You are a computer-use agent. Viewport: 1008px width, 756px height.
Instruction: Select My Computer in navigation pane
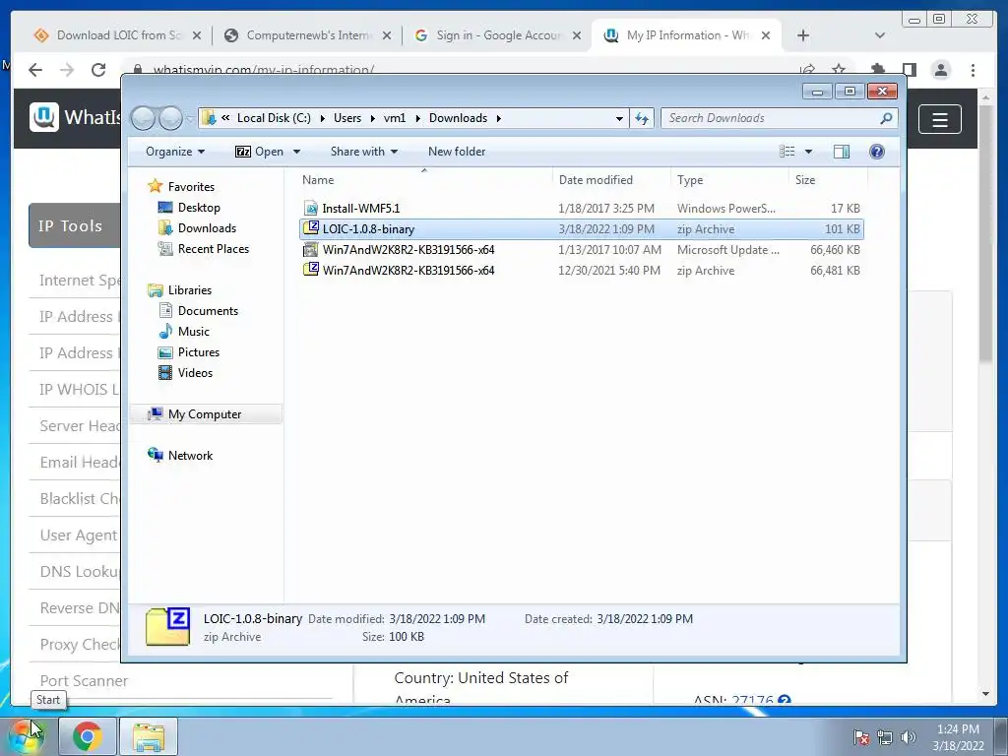(x=205, y=414)
